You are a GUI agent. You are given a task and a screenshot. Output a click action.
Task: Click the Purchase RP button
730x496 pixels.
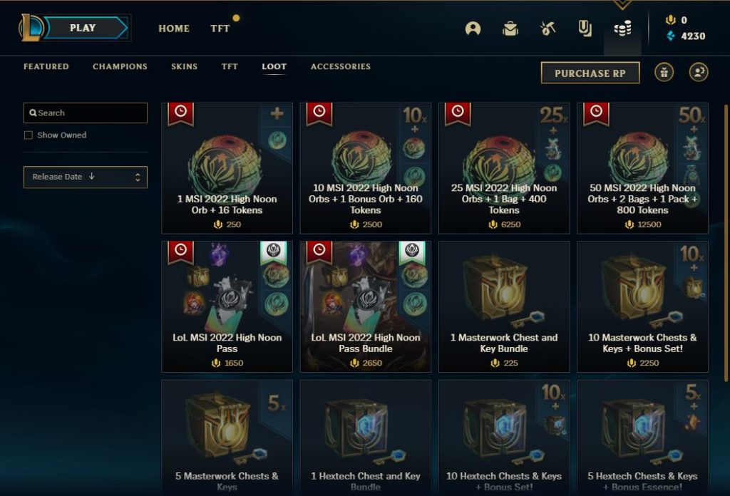(590, 73)
